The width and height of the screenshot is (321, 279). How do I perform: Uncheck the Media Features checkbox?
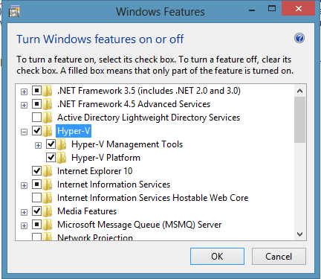36,211
